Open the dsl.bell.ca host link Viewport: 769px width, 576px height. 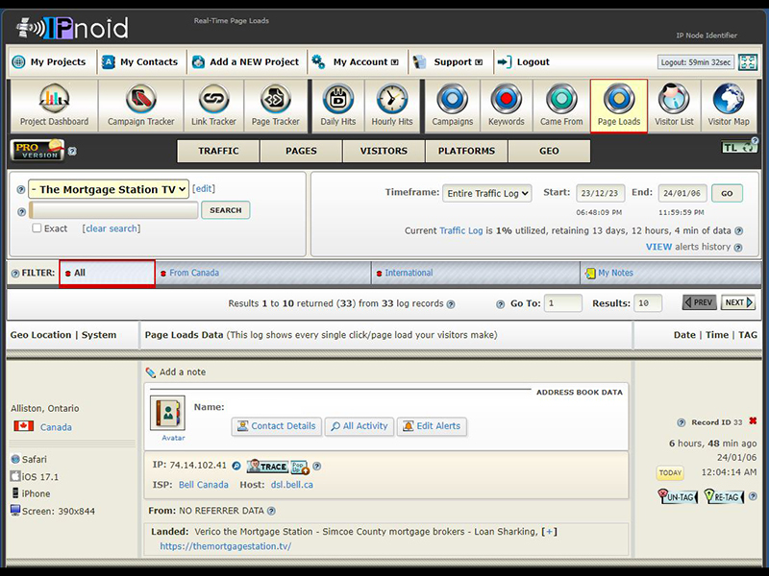292,485
